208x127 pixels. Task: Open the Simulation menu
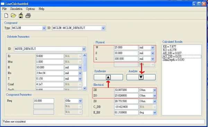[16, 9]
